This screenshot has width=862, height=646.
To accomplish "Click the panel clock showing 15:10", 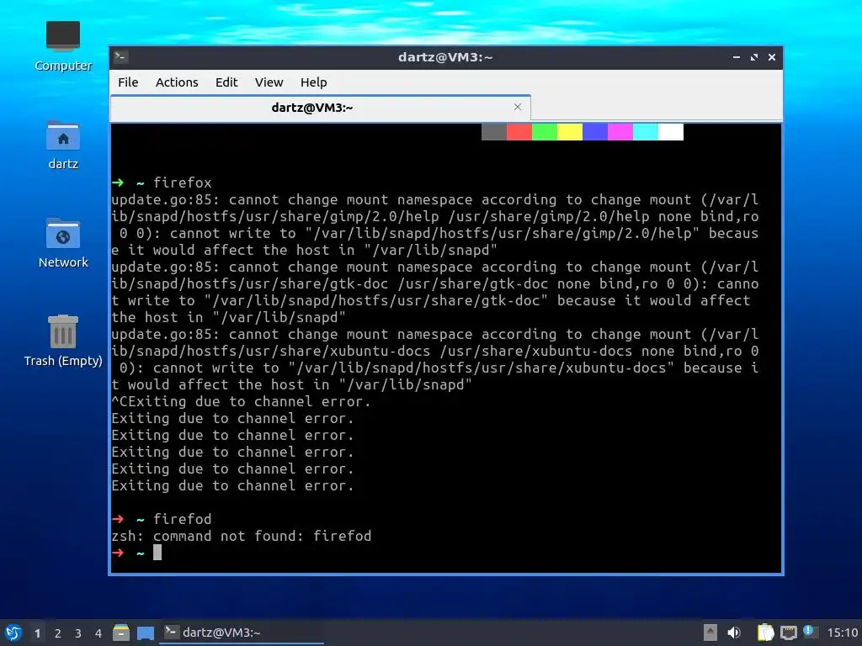I will [x=842, y=633].
